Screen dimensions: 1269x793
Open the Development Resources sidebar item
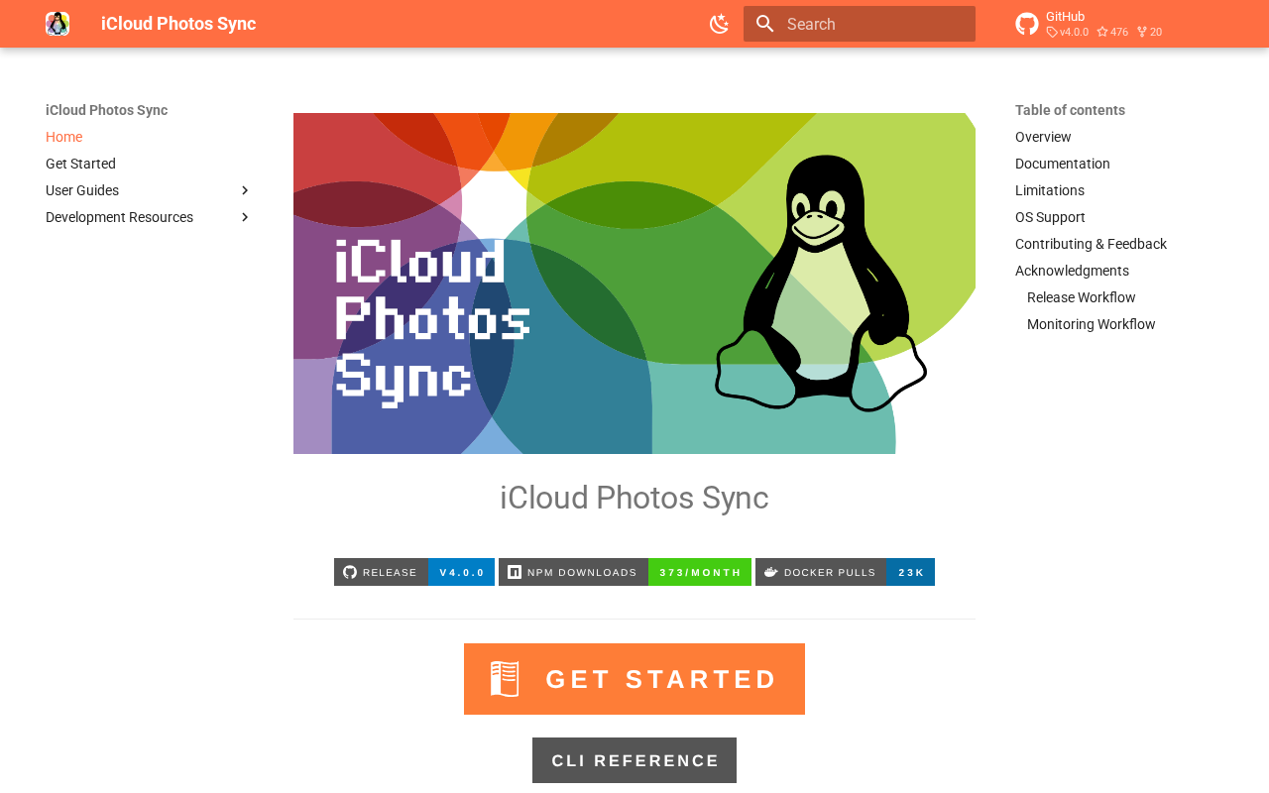click(x=120, y=217)
